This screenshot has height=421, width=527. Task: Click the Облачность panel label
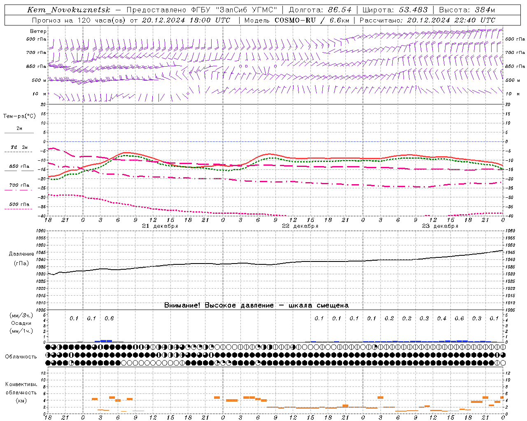pyautogui.click(x=21, y=356)
